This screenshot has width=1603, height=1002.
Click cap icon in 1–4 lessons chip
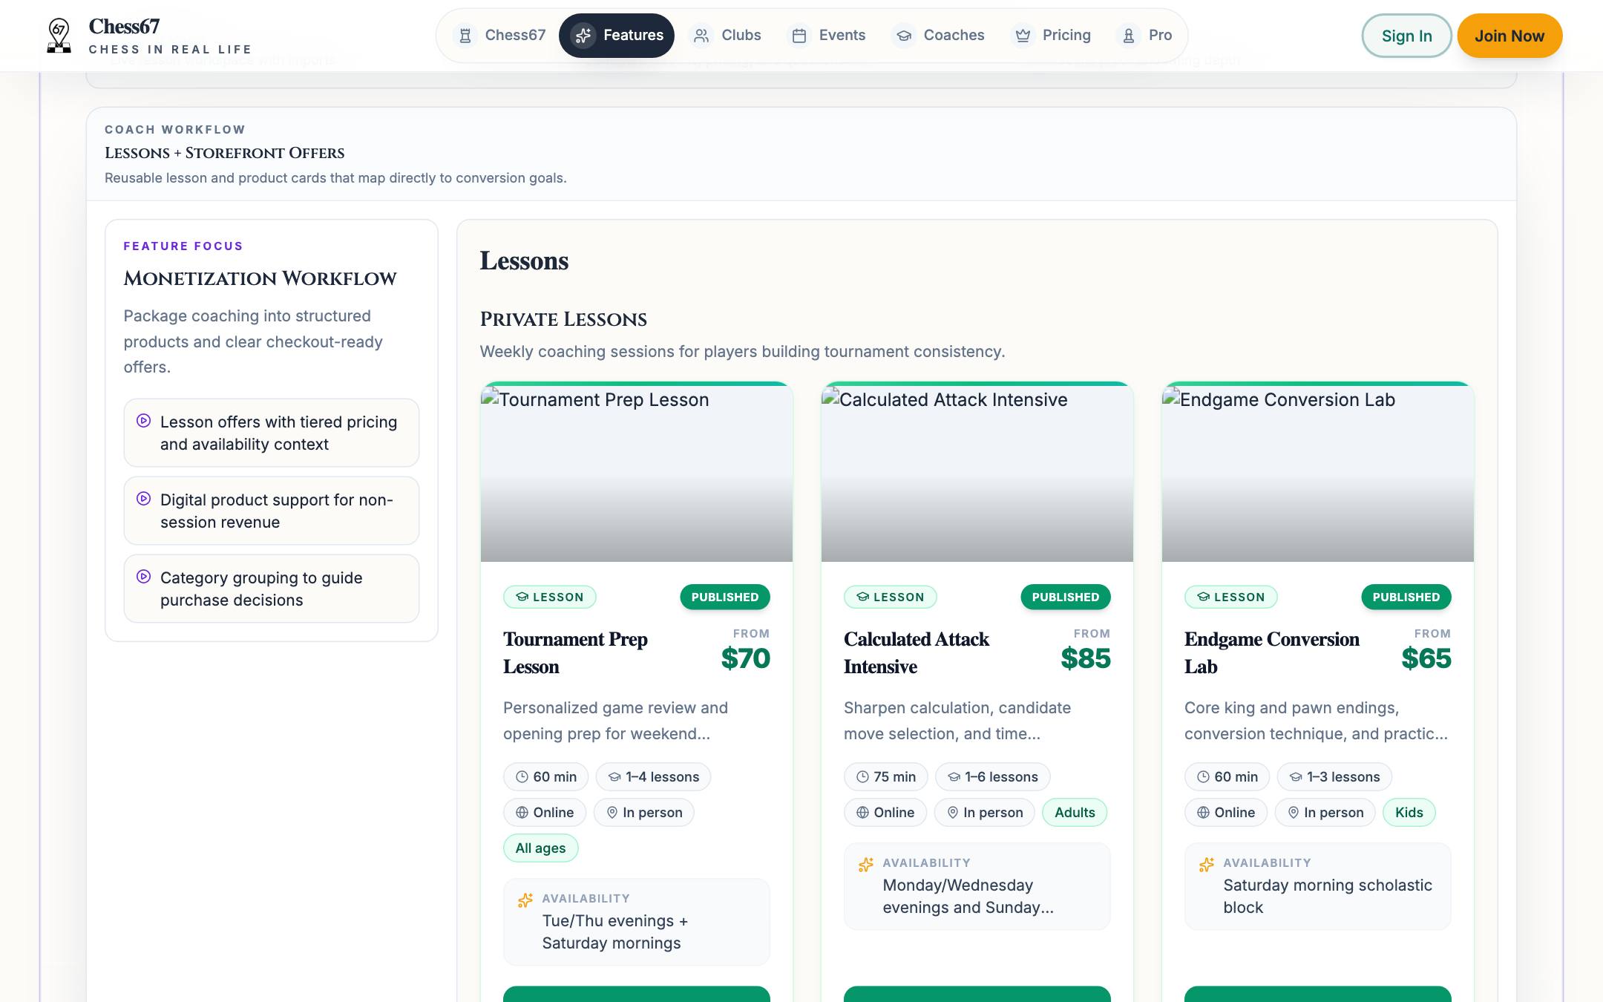coord(614,777)
